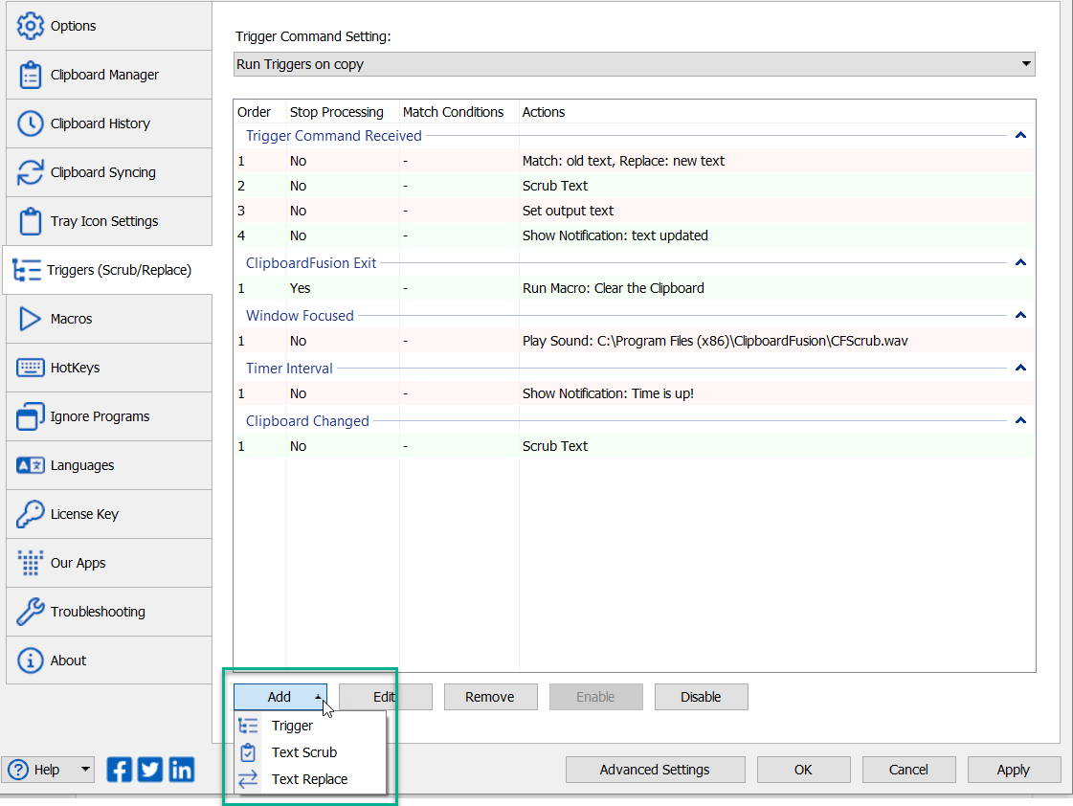Image resolution: width=1073 pixels, height=806 pixels.
Task: Choose Trigger from the Add menu
Action: pos(311,726)
